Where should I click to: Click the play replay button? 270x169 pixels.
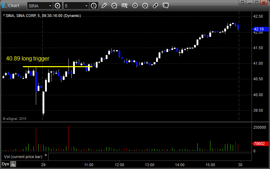click(x=135, y=6)
